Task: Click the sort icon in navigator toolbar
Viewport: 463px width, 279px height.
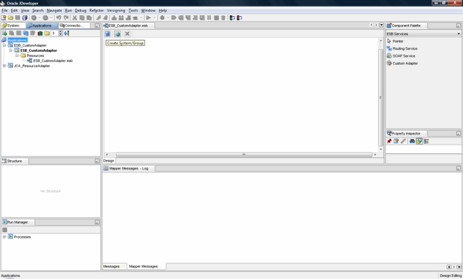Action: click(x=67, y=33)
